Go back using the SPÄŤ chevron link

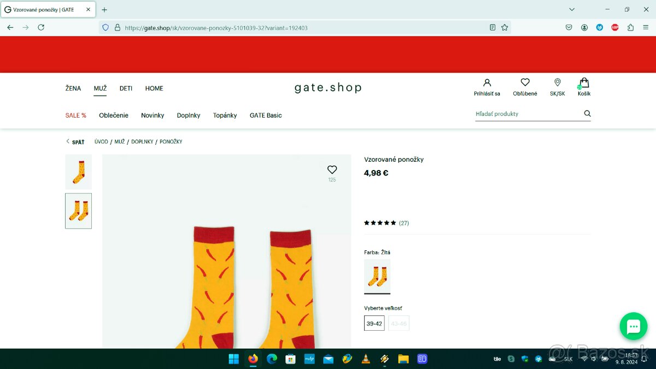[75, 142]
